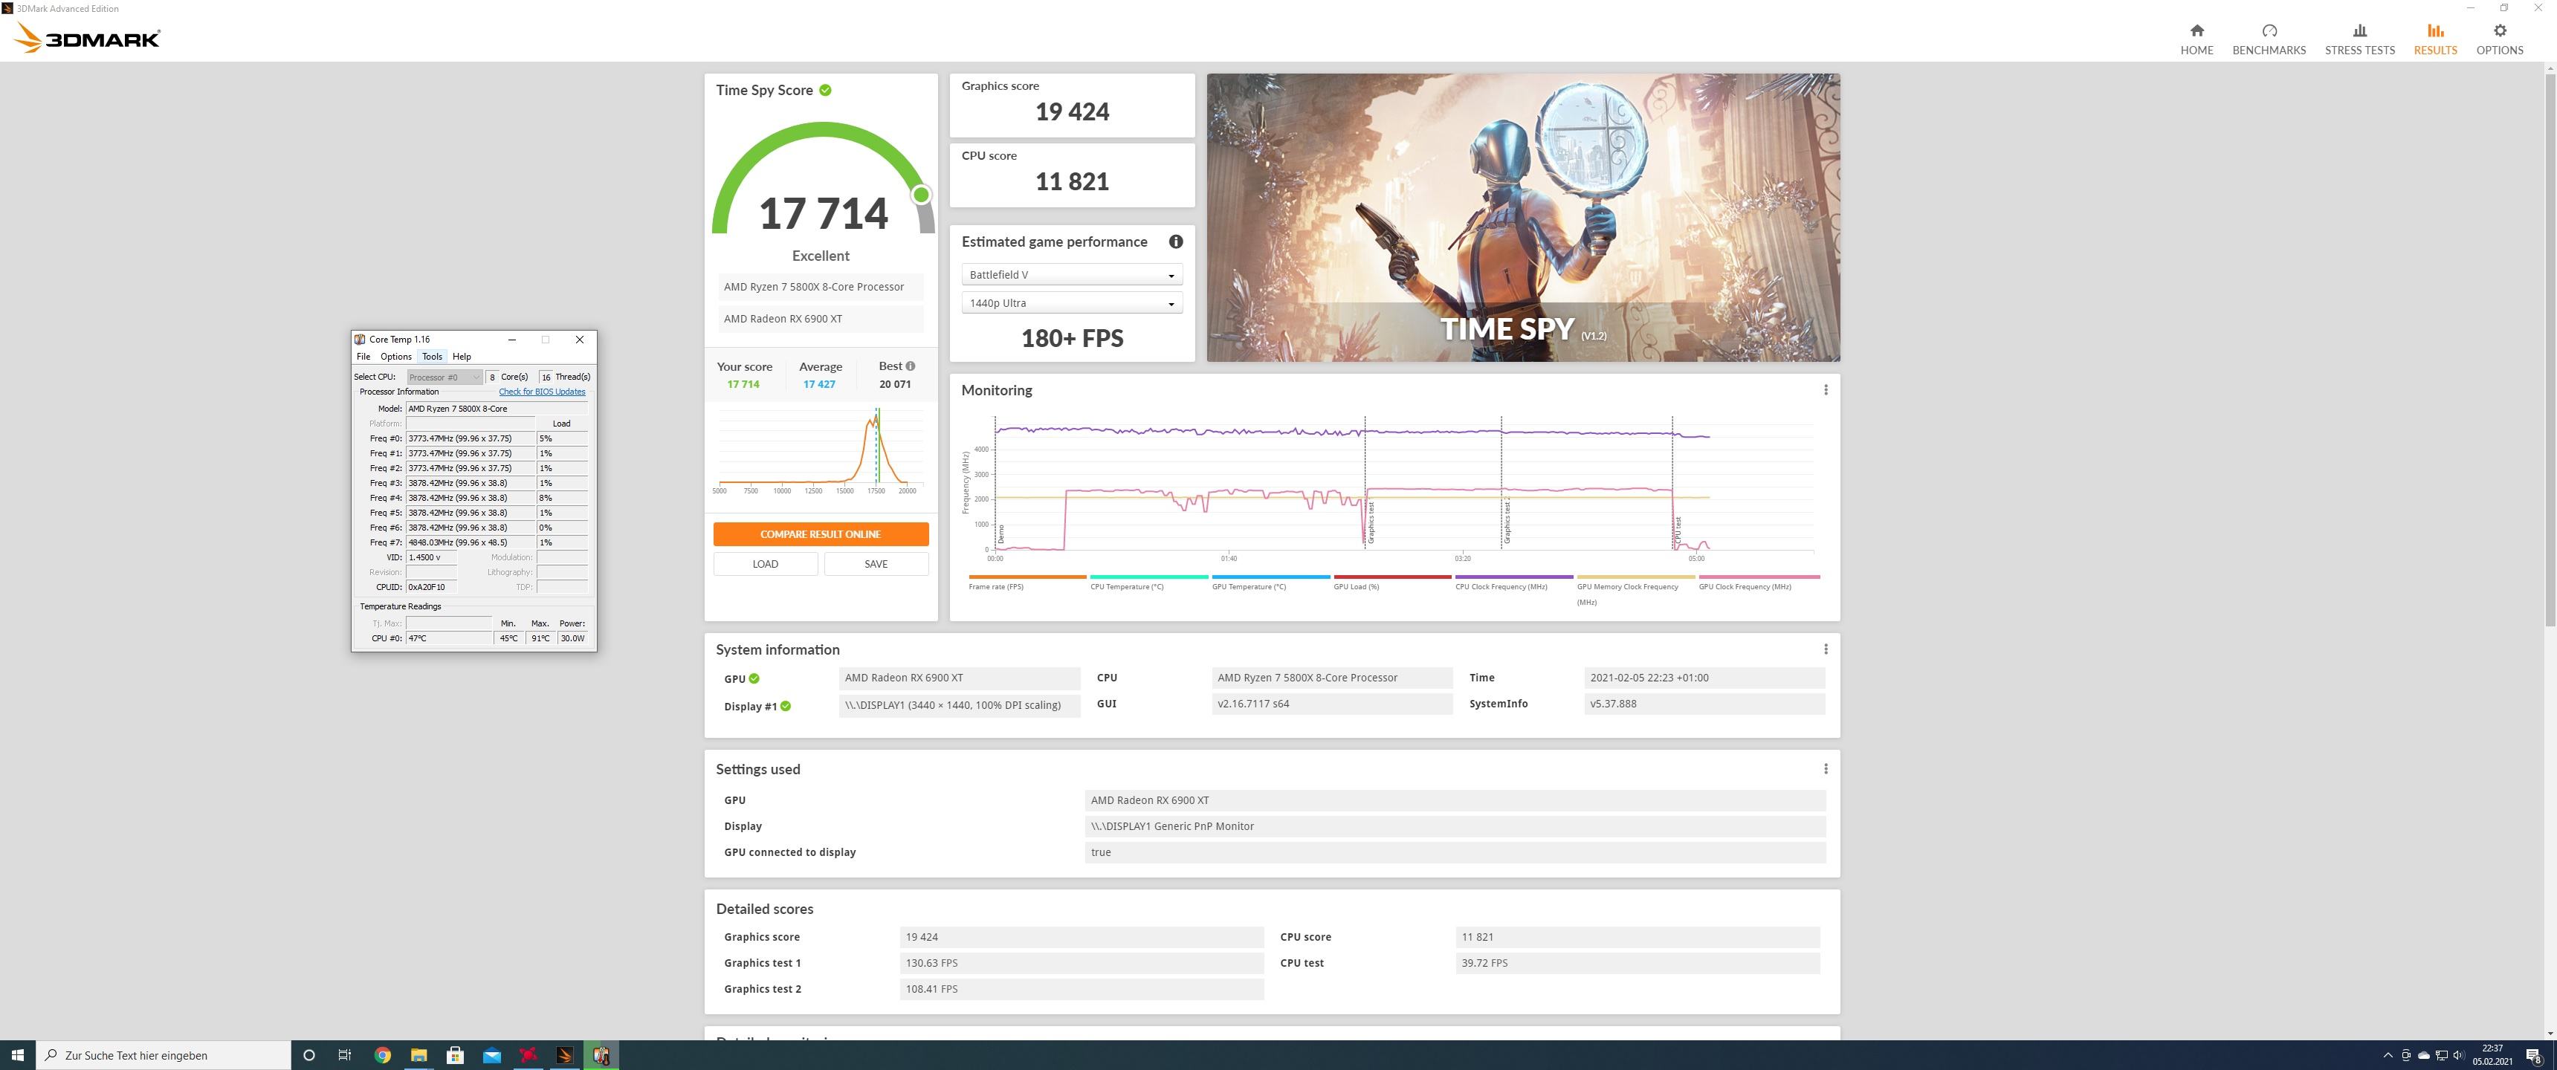
Task: Click the Cortana circle icon
Action: pos(308,1055)
